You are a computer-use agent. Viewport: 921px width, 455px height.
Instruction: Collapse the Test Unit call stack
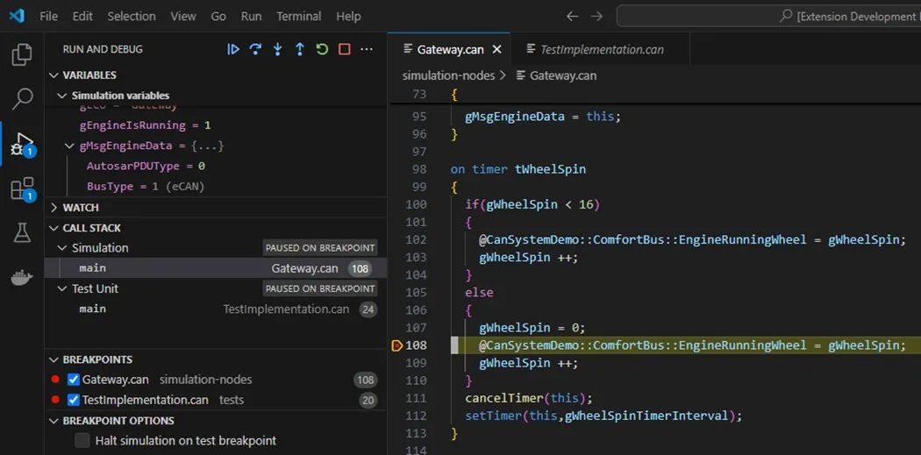coord(62,288)
